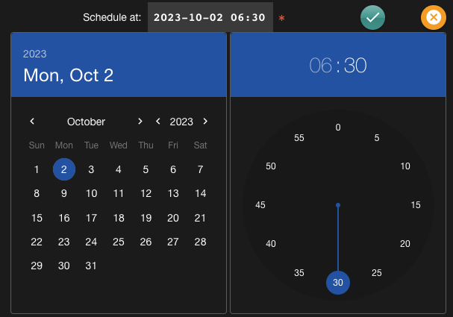Go to previous year arrow
This screenshot has width=453, height=317.
157,122
